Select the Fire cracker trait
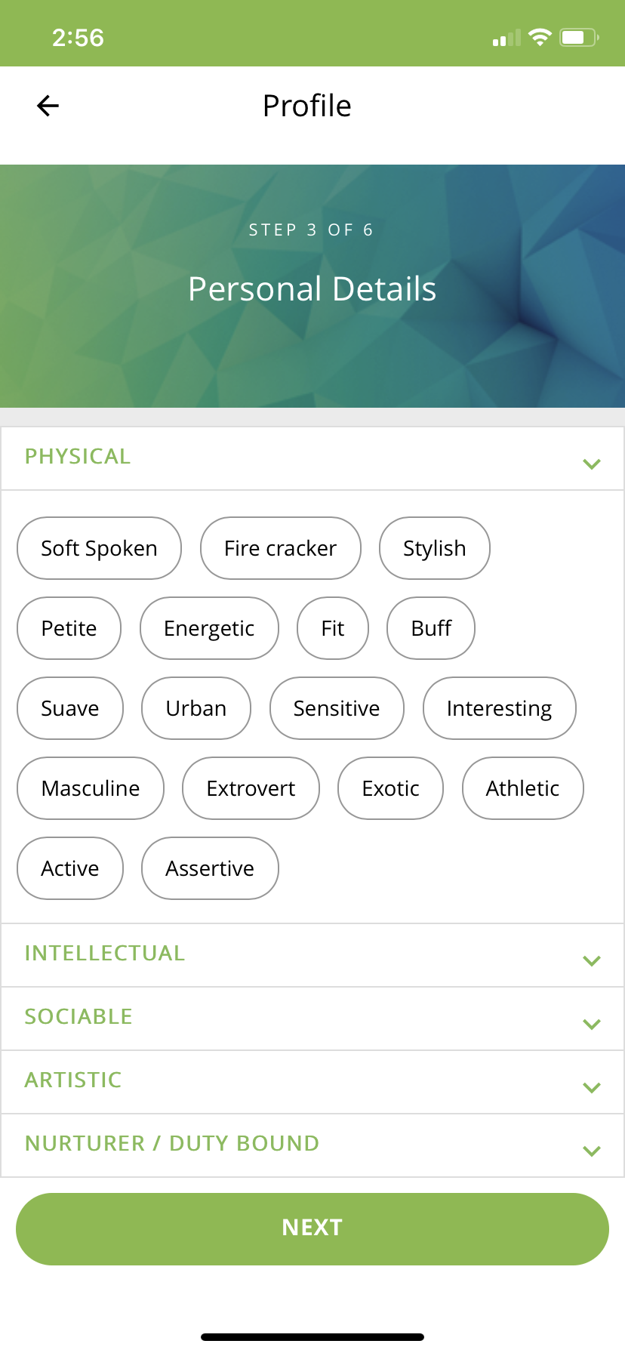Image resolution: width=625 pixels, height=1353 pixels. click(x=280, y=548)
